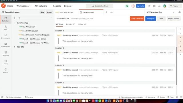183x103 pixels.
Task: Click the results vertical scrollbar
Action: pyautogui.click(x=176, y=66)
